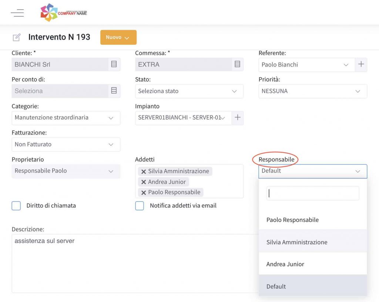Add a new Referente with plus icon
379x302 pixels.
point(361,64)
